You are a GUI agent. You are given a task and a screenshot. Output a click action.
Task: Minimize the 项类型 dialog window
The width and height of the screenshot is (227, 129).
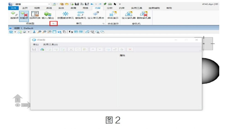click(176, 40)
